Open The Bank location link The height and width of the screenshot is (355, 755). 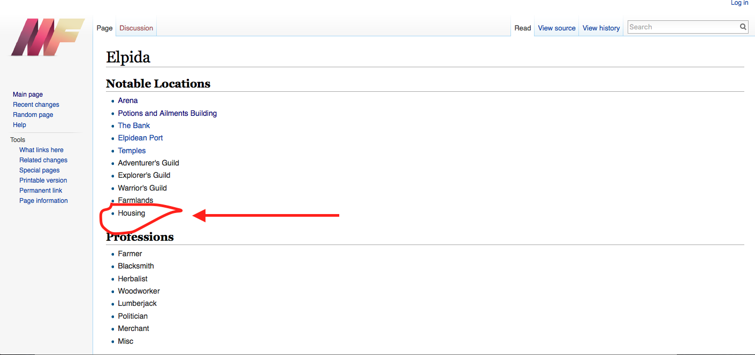coord(134,125)
